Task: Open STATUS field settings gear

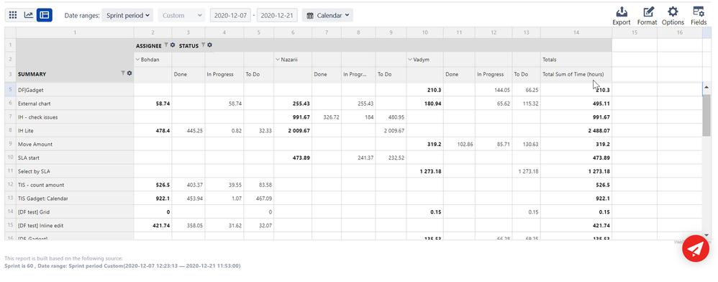Action: click(210, 45)
